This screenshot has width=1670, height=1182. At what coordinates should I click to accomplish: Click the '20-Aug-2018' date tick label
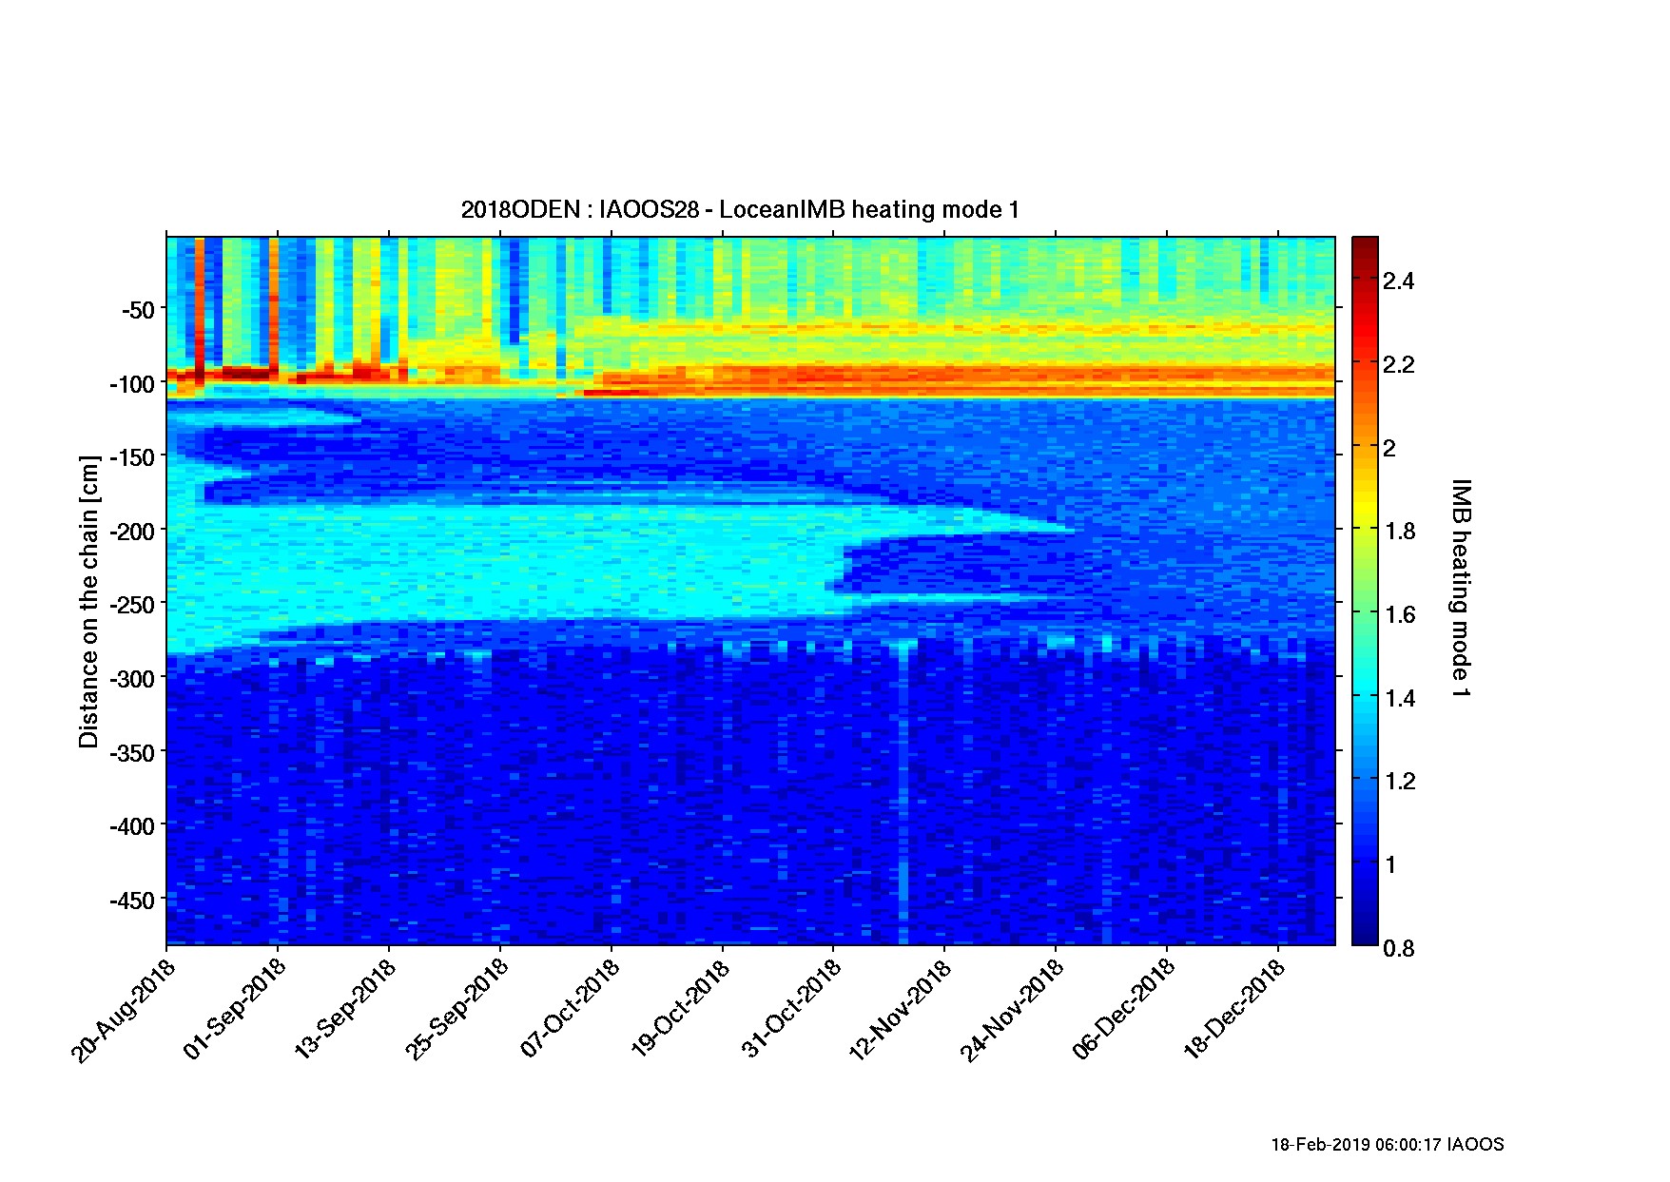126,1010
